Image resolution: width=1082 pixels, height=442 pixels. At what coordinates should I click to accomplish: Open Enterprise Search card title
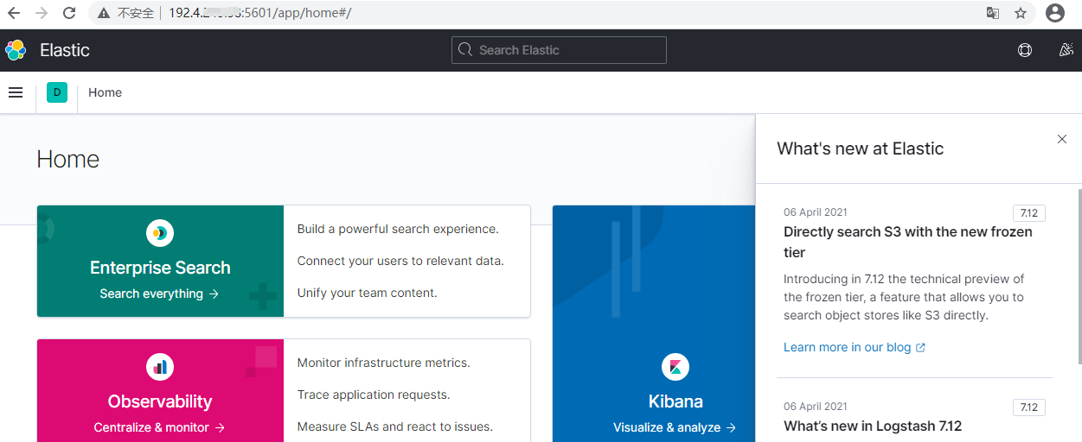[160, 268]
